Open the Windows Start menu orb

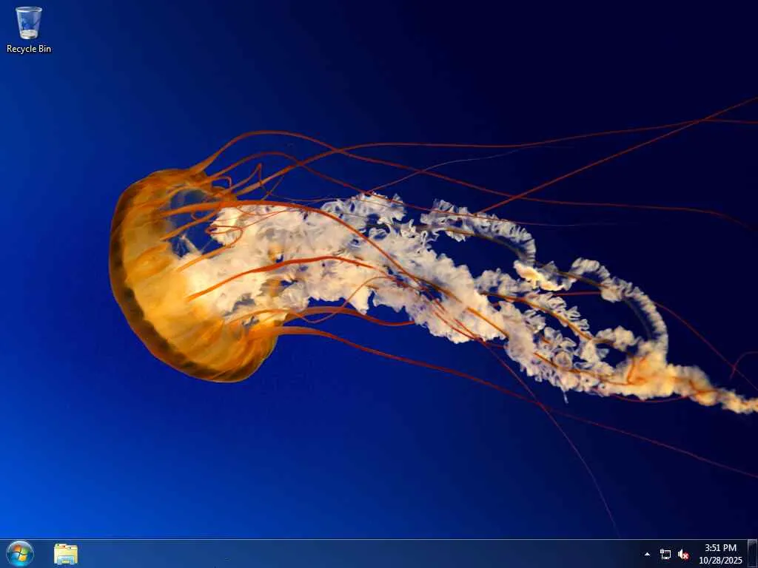[20, 553]
